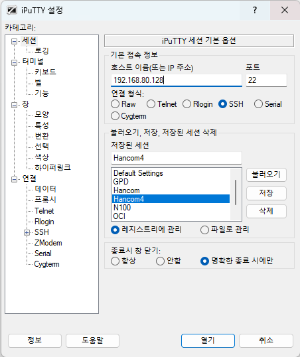Open the 특성 settings
The width and height of the screenshot is (300, 357).
(42, 125)
